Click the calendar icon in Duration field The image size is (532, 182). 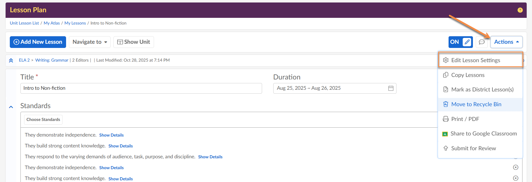pyautogui.click(x=391, y=88)
